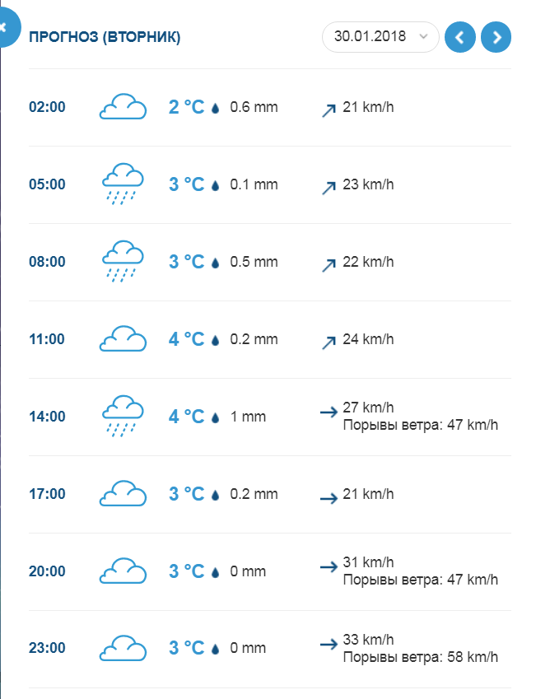536x699 pixels.
Task: Click the cloud icon at 11:00
Action: [x=123, y=339]
